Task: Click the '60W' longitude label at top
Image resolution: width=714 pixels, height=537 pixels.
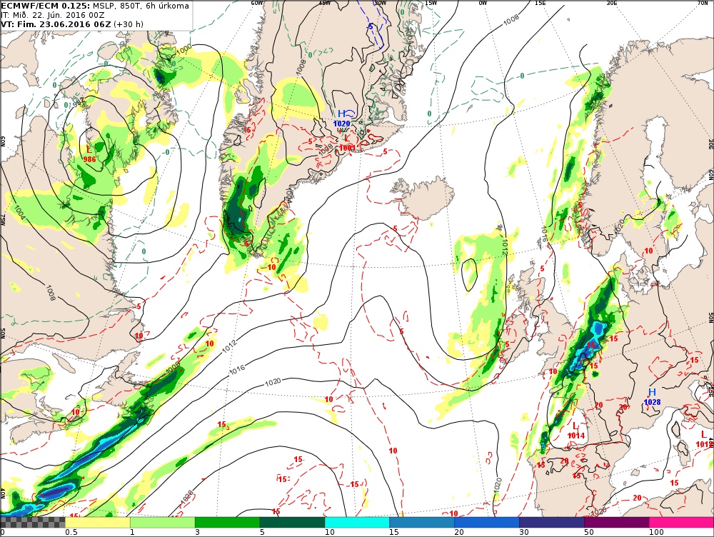Action: pos(257,3)
